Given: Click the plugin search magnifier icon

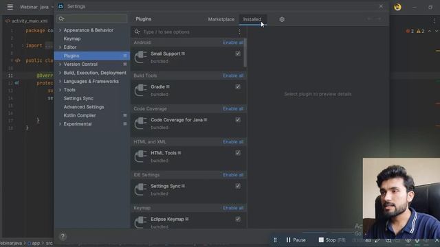Looking at the screenshot, I should [x=137, y=32].
